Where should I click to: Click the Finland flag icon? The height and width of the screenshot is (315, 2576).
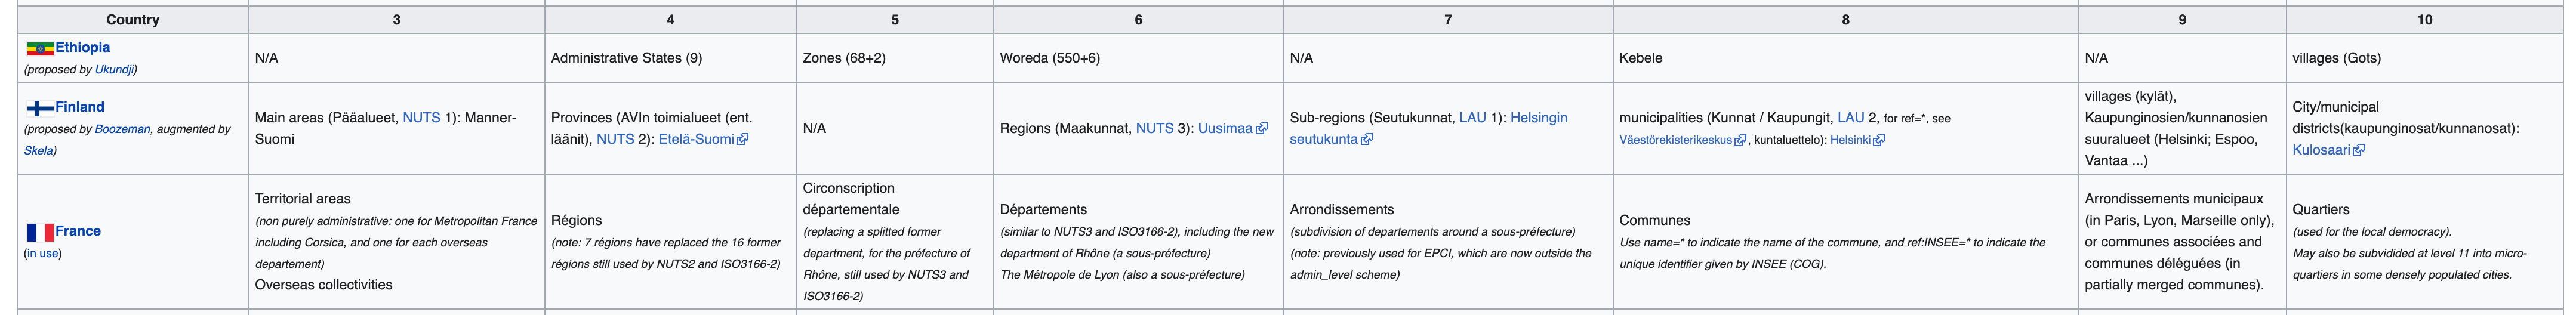(40, 108)
